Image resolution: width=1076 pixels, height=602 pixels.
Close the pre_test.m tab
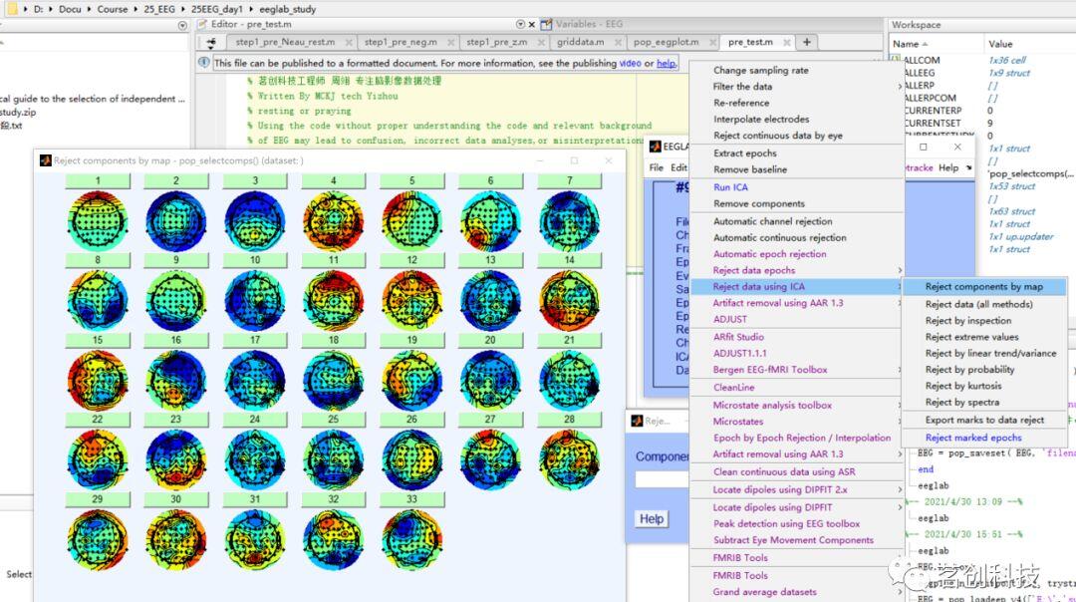point(786,43)
